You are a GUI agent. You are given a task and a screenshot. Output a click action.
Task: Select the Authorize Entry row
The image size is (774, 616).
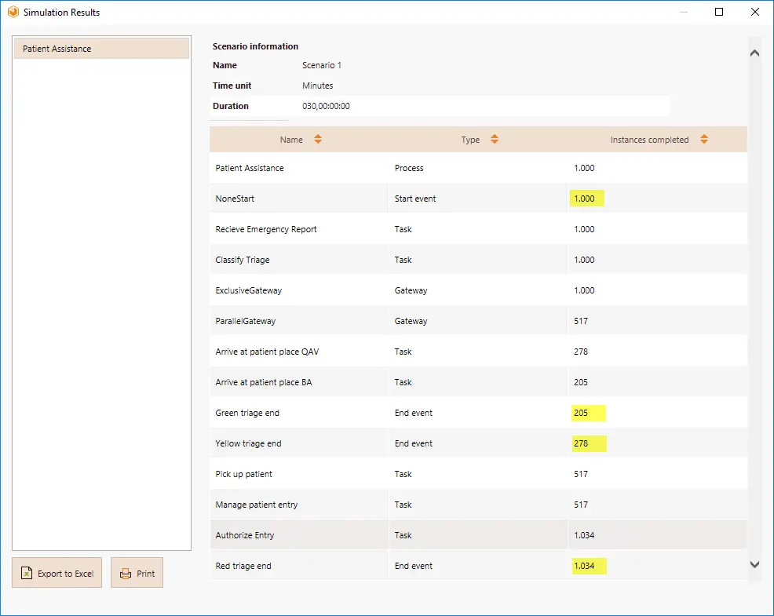click(478, 535)
